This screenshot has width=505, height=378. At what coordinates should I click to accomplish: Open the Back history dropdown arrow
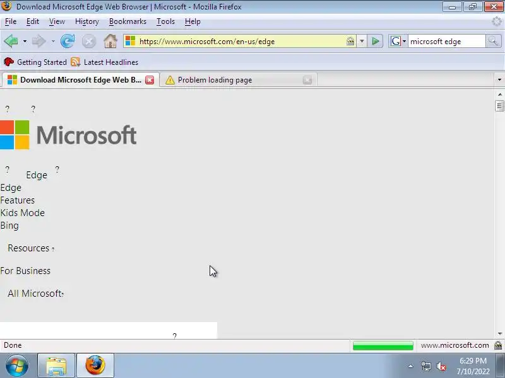point(25,42)
